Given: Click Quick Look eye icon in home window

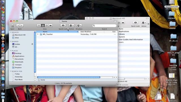Looking at the screenshot, I should [x=63, y=25].
